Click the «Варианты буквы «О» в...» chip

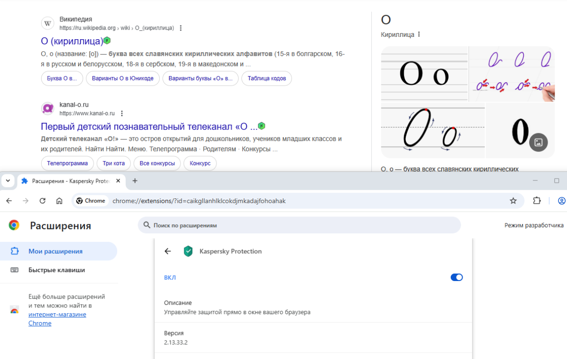click(201, 78)
